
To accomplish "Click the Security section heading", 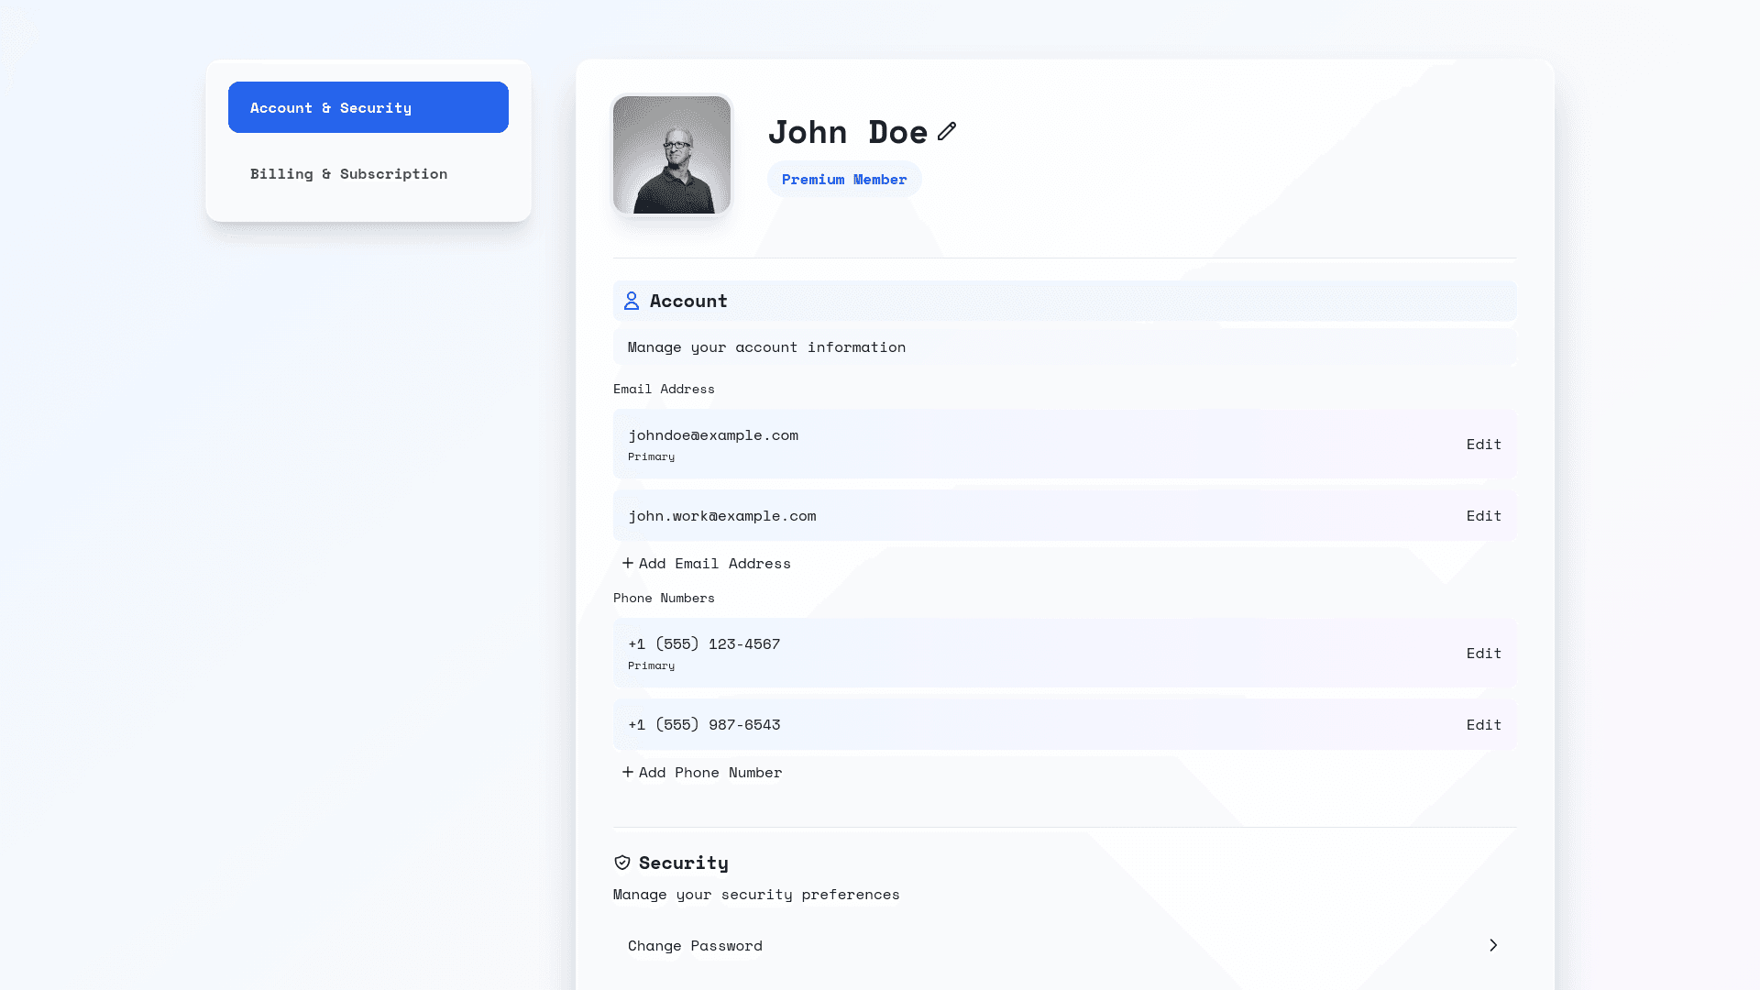I will tap(683, 863).
